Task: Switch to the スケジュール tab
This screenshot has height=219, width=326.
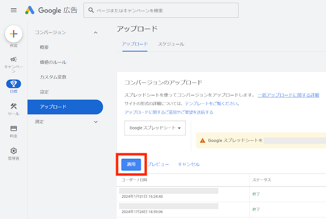Action: click(x=171, y=44)
